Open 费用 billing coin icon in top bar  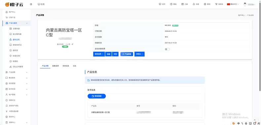tap(207, 4)
